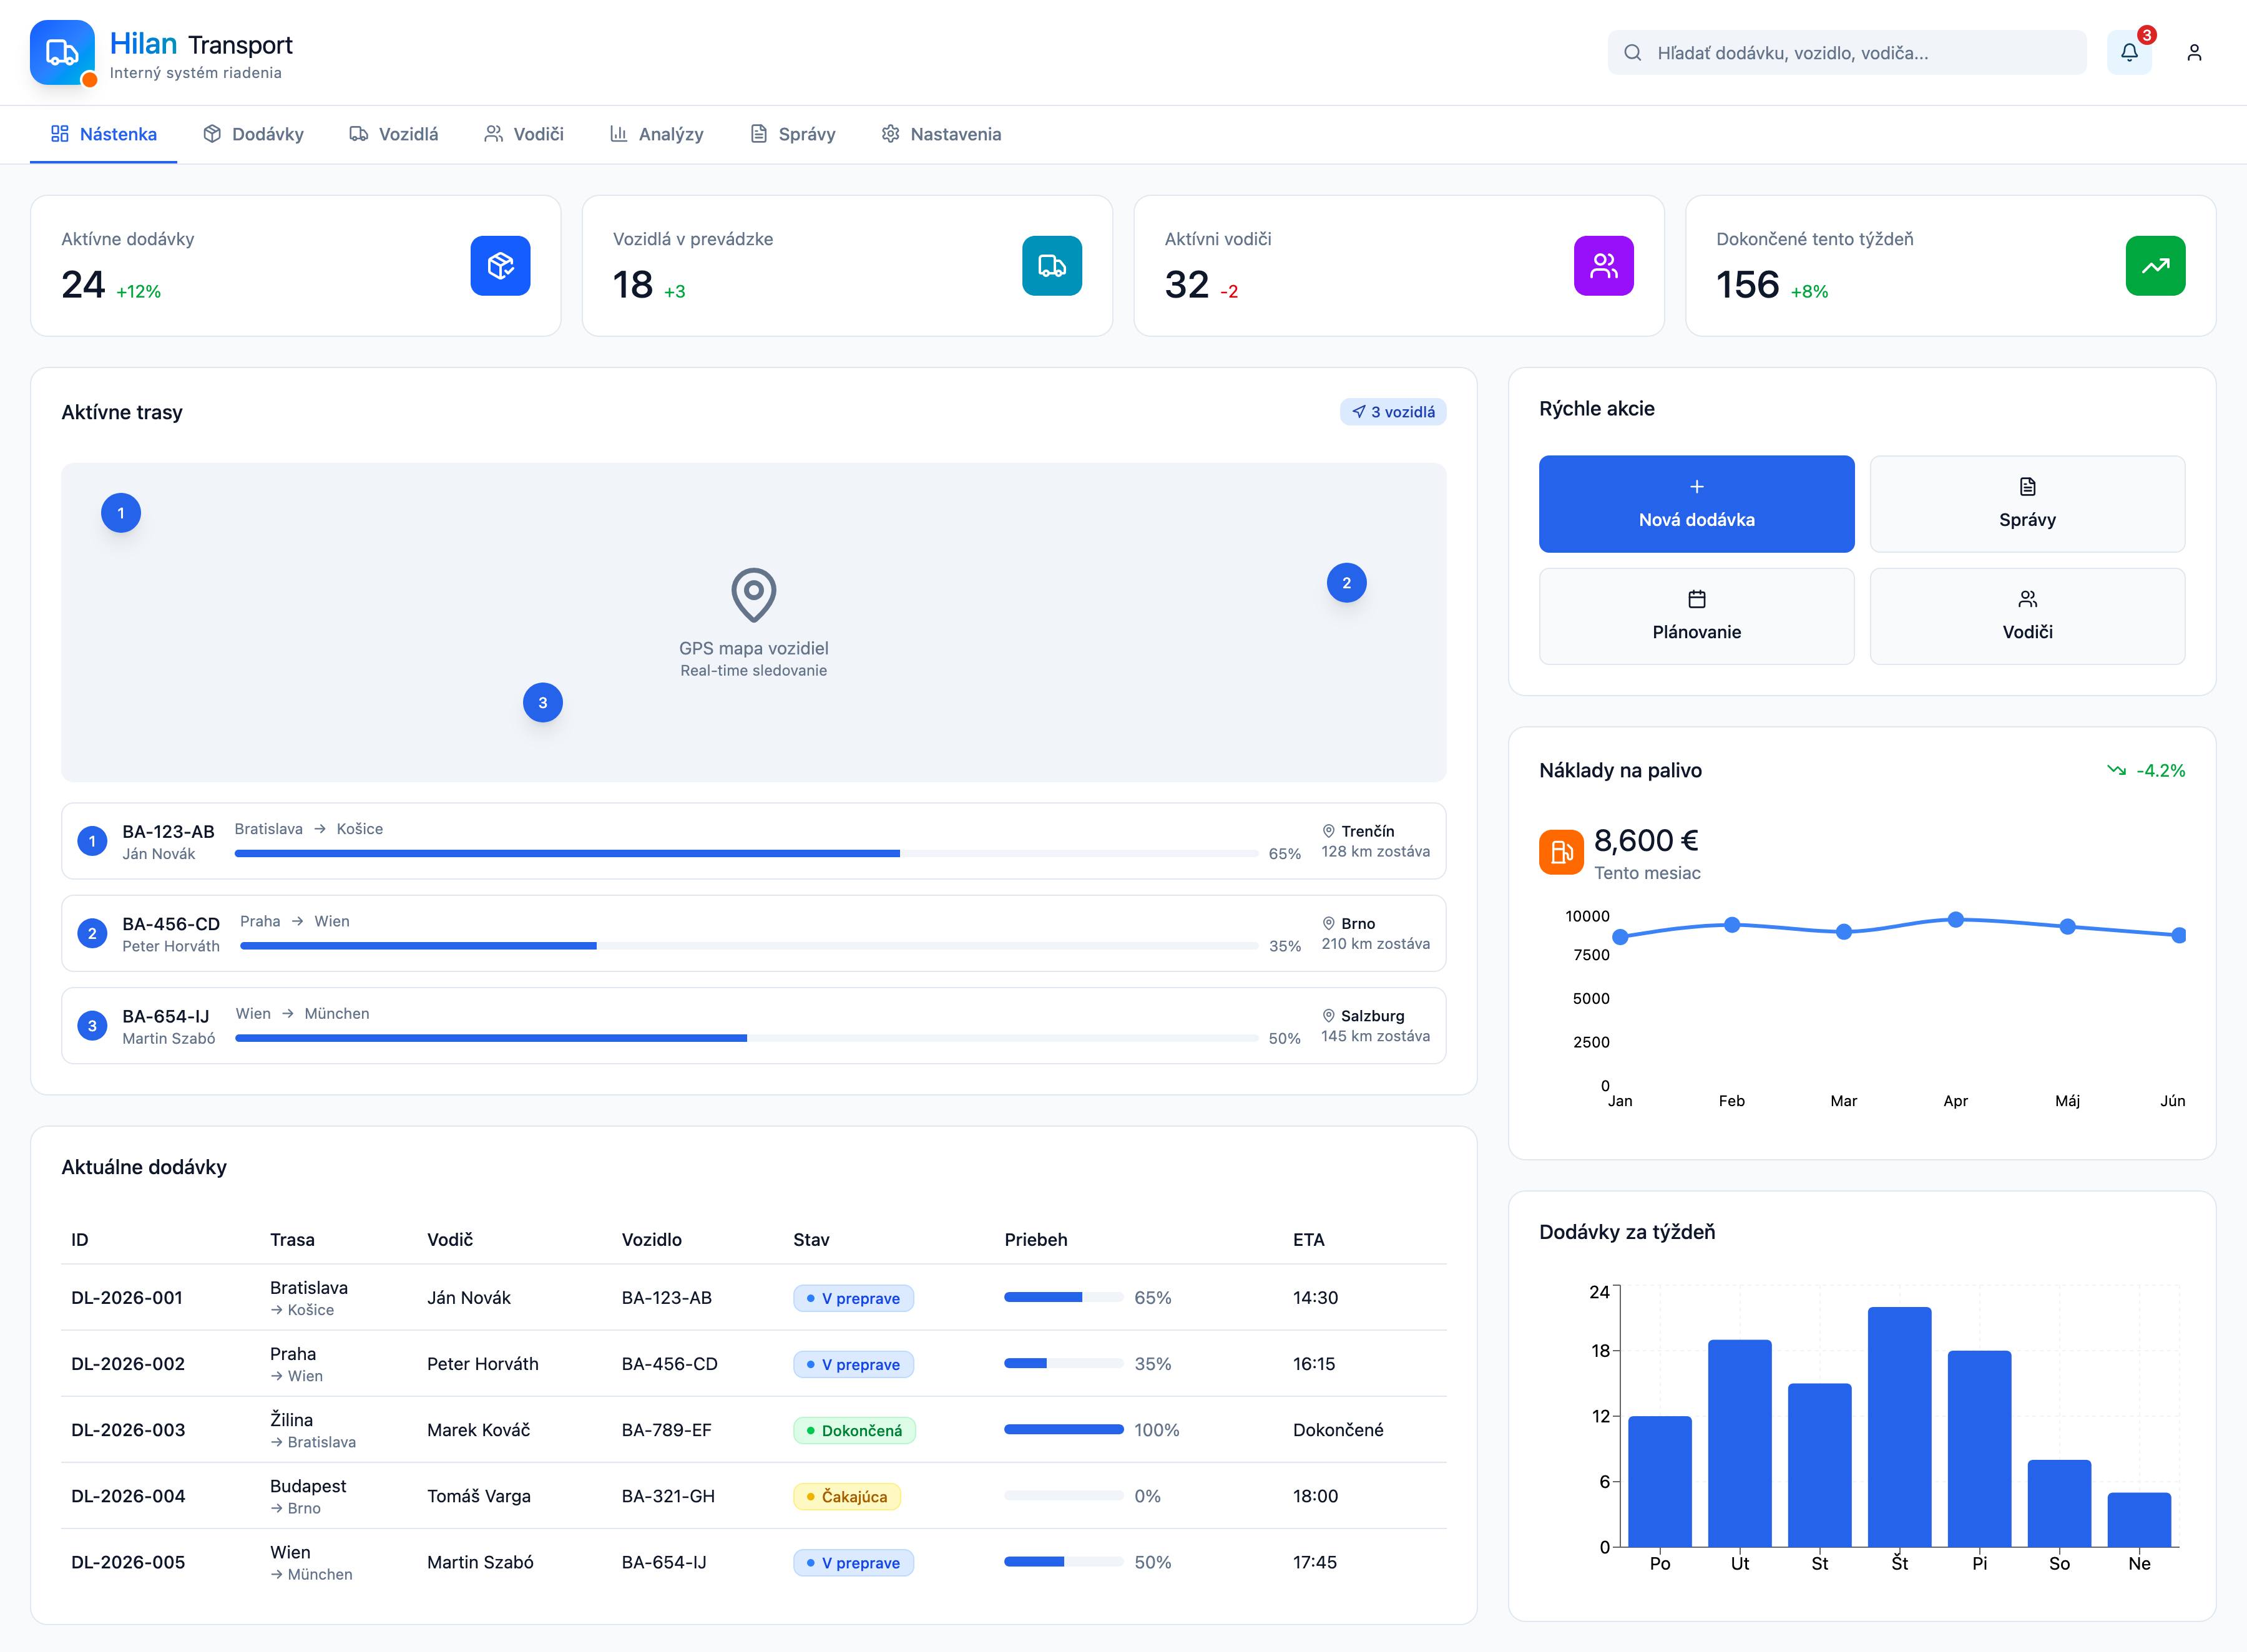Click the green trend icon in Dokončené
The height and width of the screenshot is (1652, 2247).
tap(2155, 265)
